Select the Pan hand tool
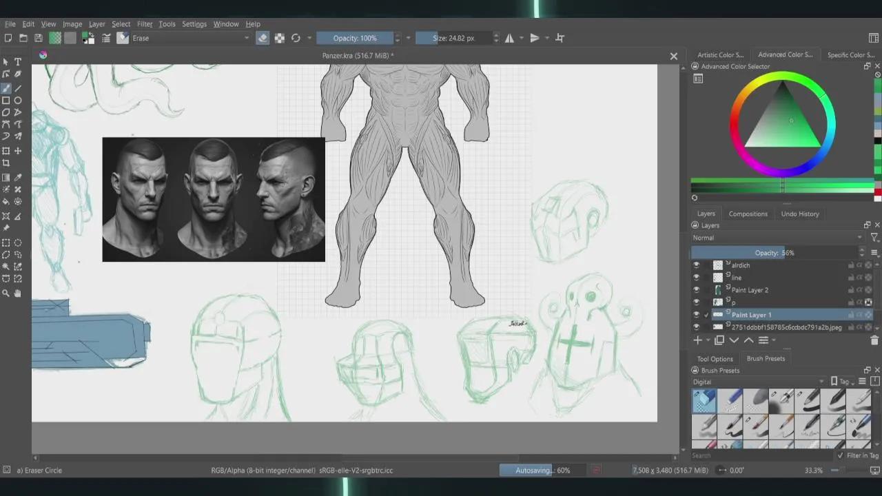 (18, 293)
